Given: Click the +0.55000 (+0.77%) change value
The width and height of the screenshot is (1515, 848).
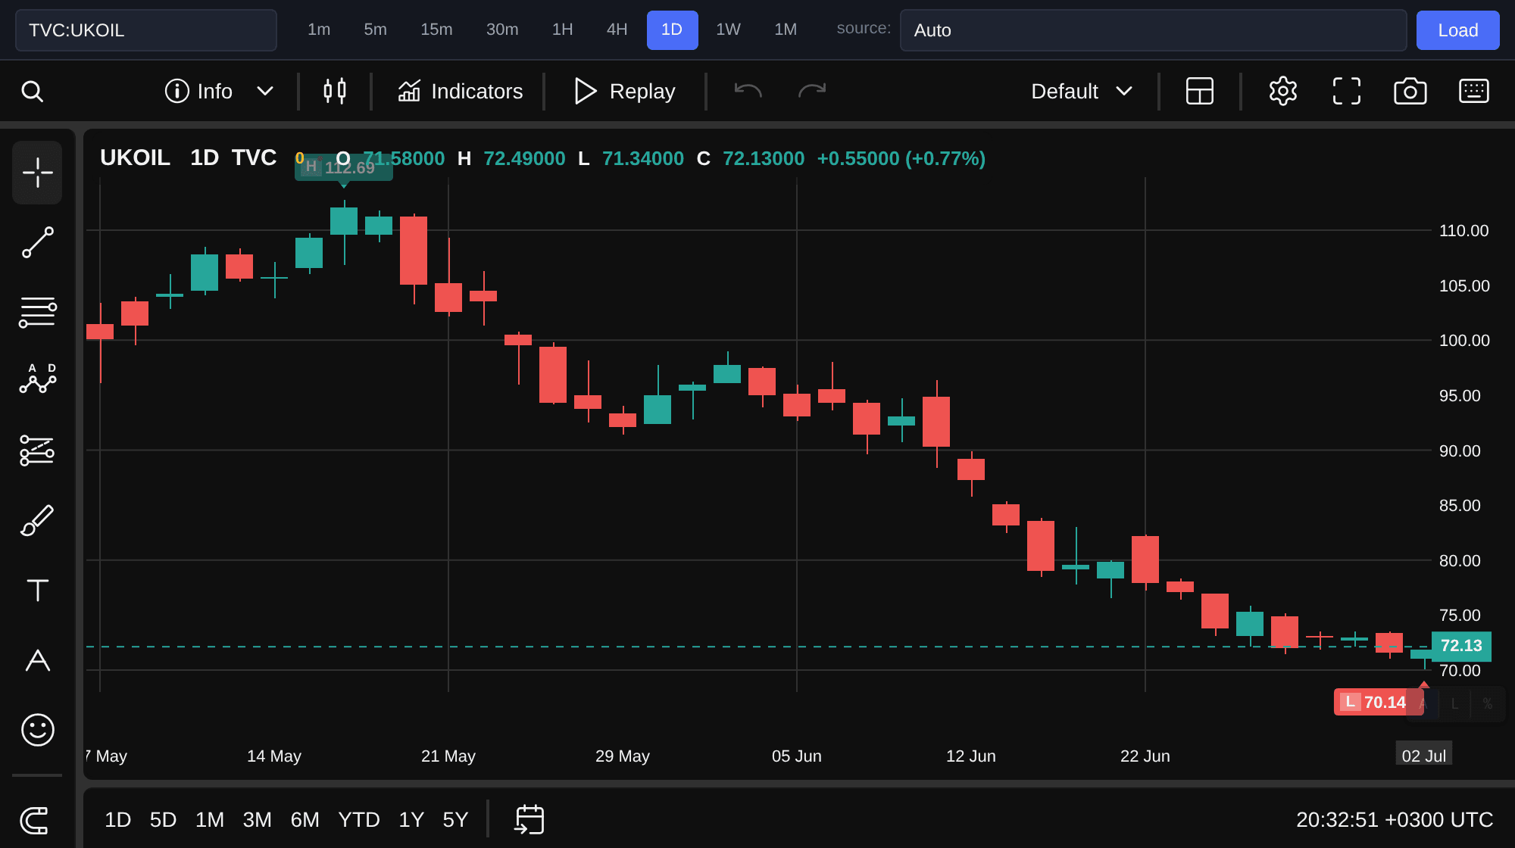Looking at the screenshot, I should click(x=901, y=158).
